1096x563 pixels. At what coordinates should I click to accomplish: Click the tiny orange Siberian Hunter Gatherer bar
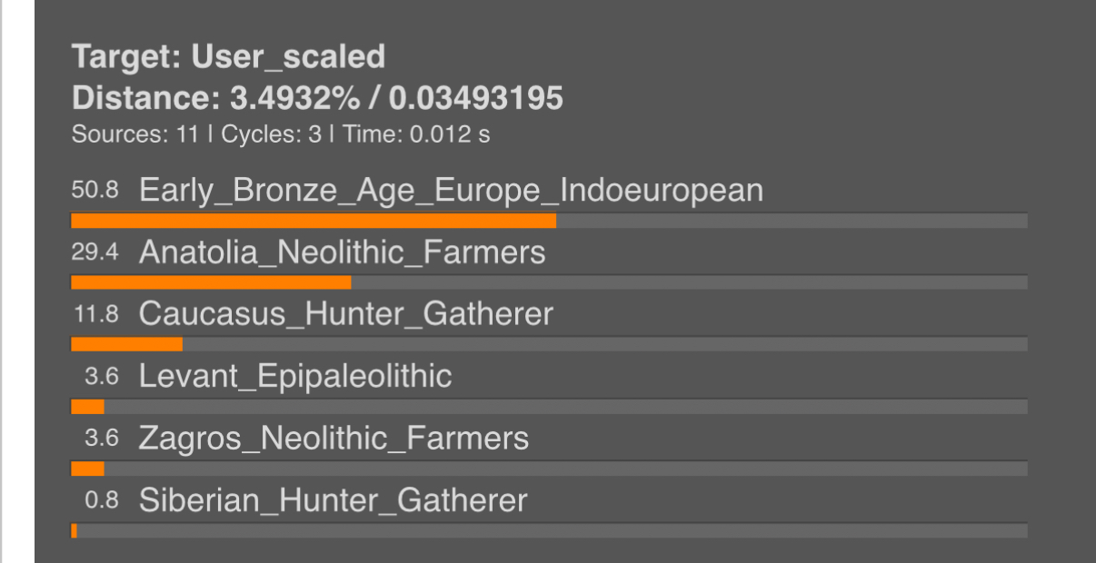point(74,530)
